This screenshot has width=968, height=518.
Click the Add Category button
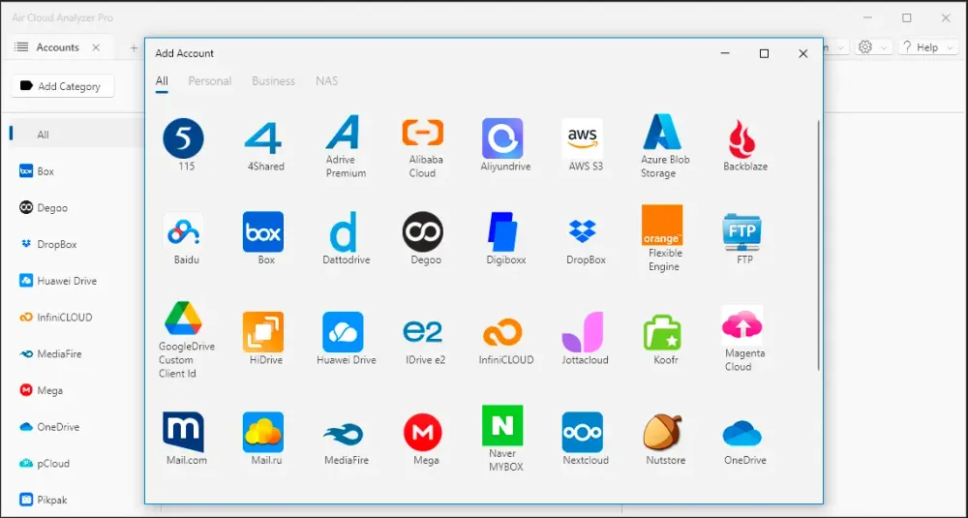(62, 86)
